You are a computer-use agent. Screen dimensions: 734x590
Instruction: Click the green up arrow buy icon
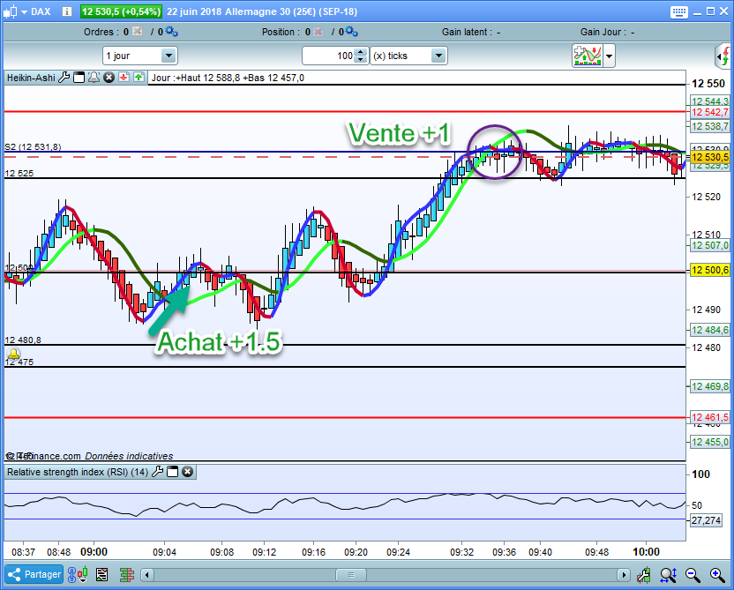coord(139,78)
